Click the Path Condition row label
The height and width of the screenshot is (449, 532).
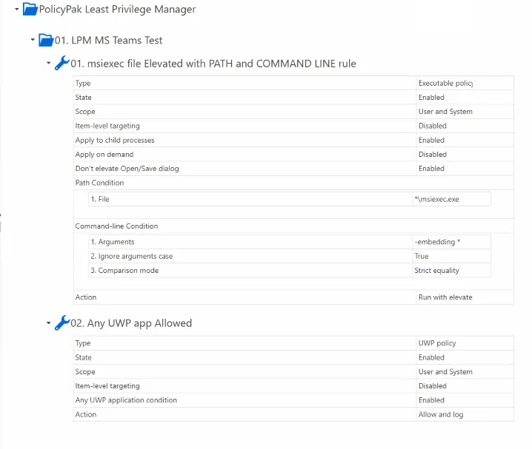click(99, 183)
